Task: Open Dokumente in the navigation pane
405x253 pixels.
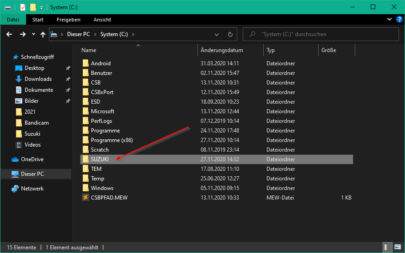Action: [x=39, y=90]
